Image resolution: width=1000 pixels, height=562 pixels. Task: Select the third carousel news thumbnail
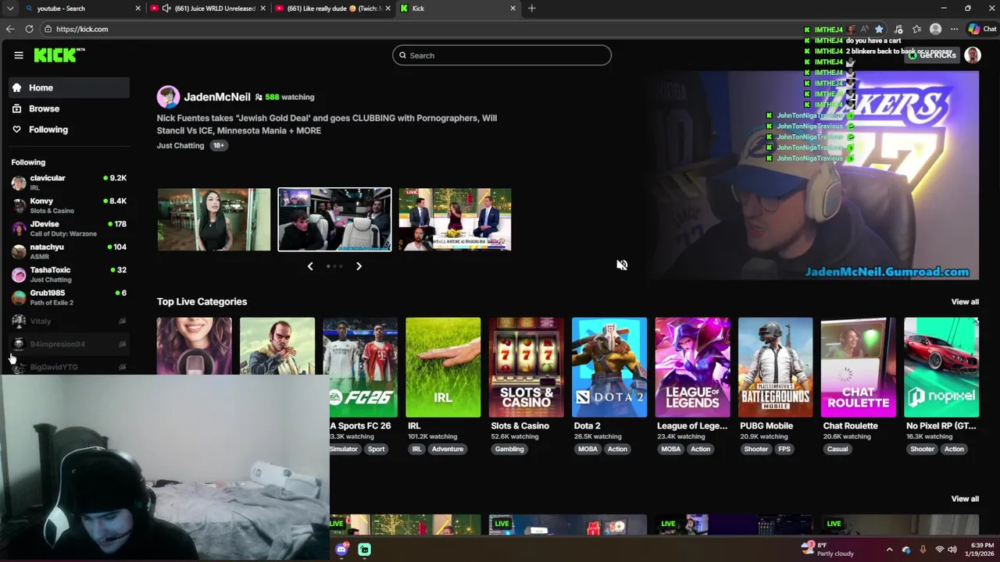(x=455, y=219)
